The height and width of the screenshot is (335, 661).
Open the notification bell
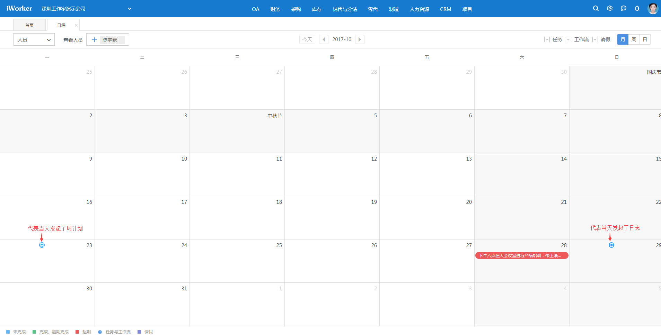(637, 8)
